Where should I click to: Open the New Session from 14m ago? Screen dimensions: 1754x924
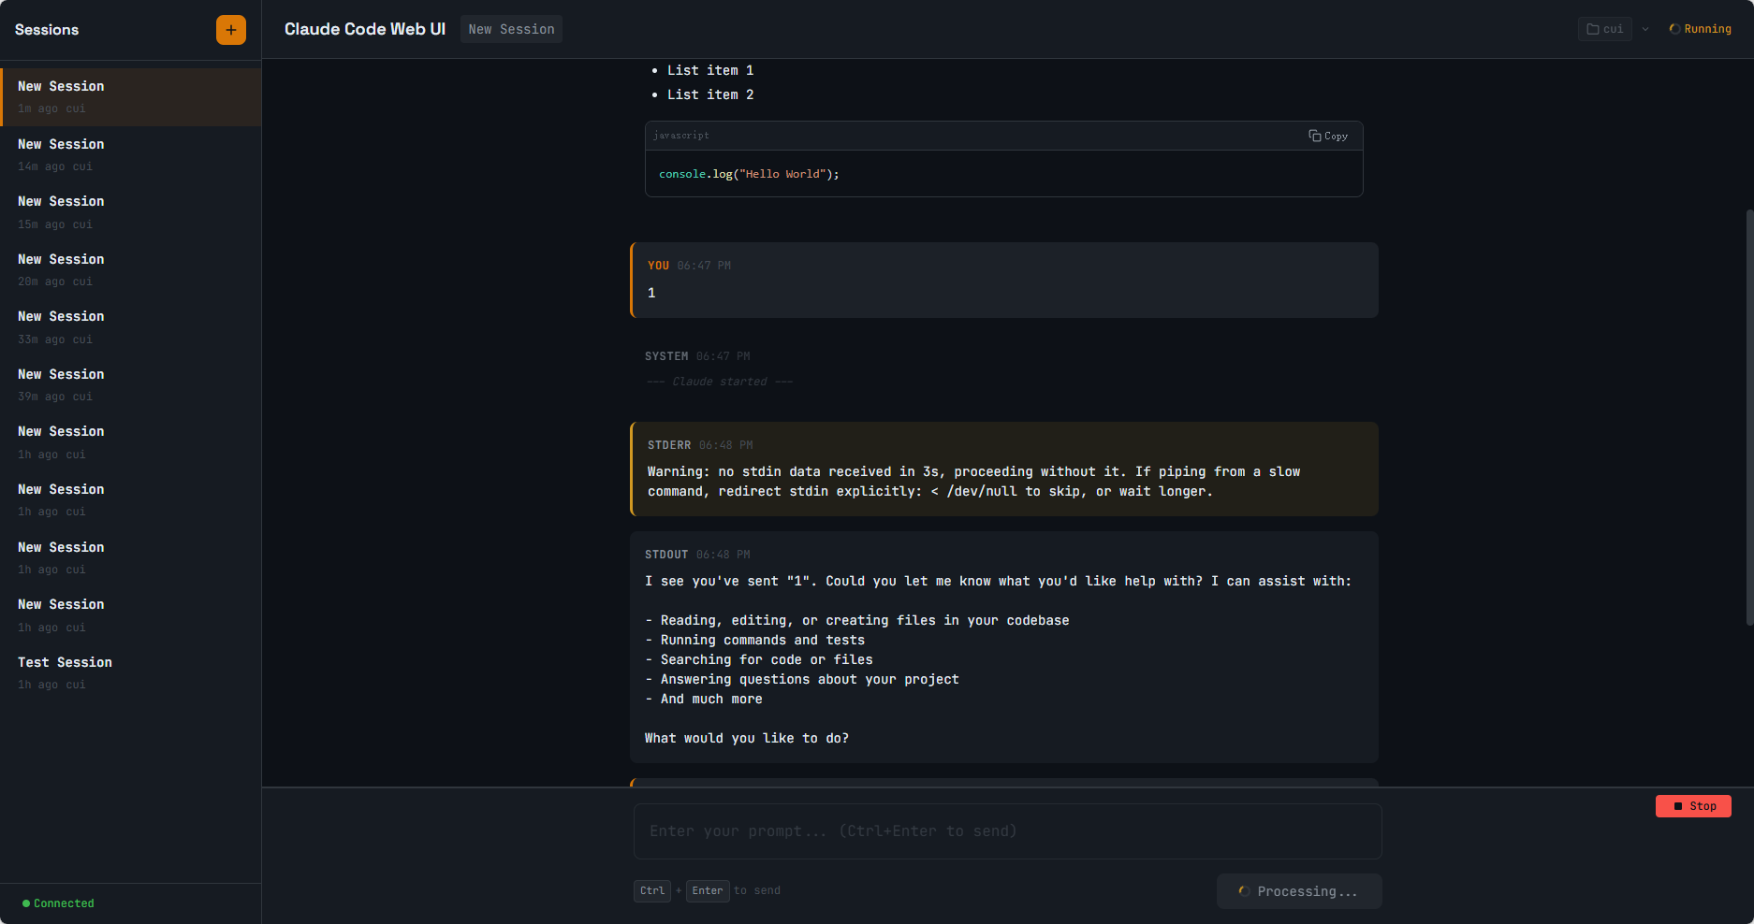point(131,155)
